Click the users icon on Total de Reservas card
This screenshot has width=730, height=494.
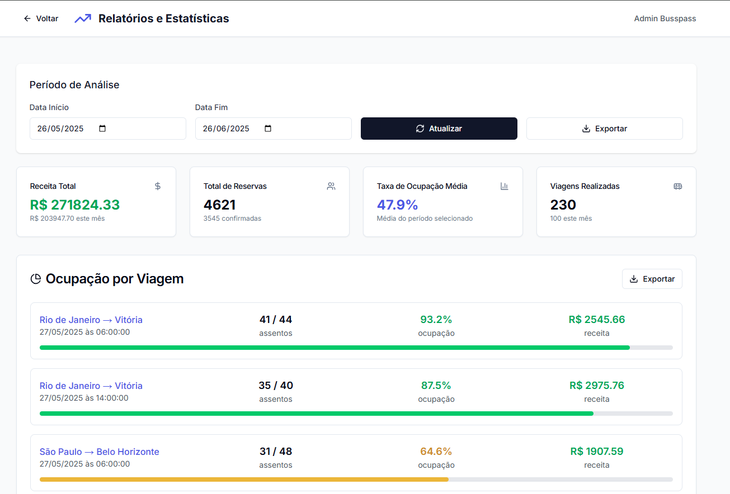pyautogui.click(x=331, y=186)
